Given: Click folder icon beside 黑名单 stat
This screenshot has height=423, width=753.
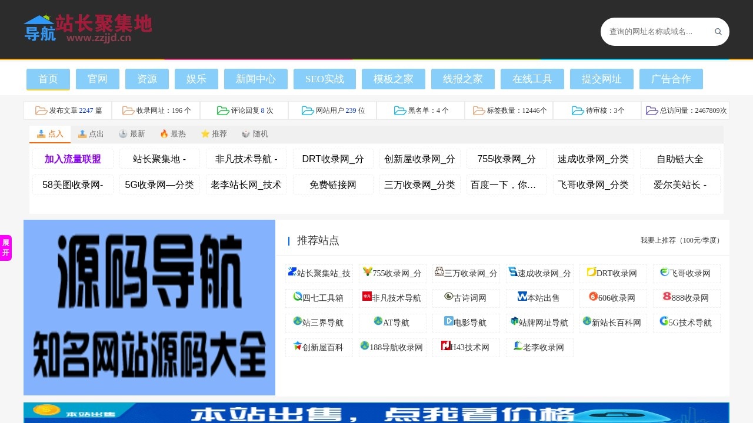Looking at the screenshot, I should pos(400,110).
